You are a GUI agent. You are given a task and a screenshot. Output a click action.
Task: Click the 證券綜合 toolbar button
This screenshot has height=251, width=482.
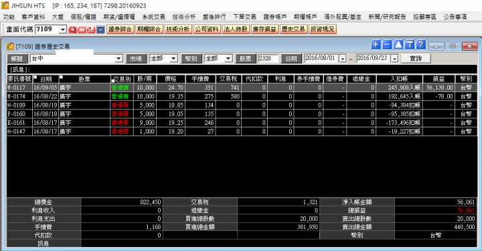(x=120, y=29)
